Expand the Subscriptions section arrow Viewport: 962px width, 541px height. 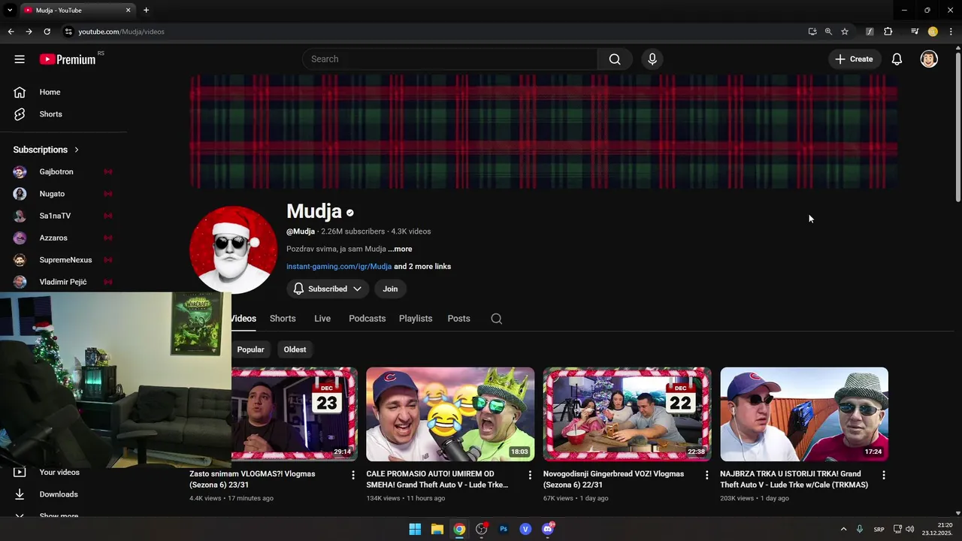coord(77,150)
